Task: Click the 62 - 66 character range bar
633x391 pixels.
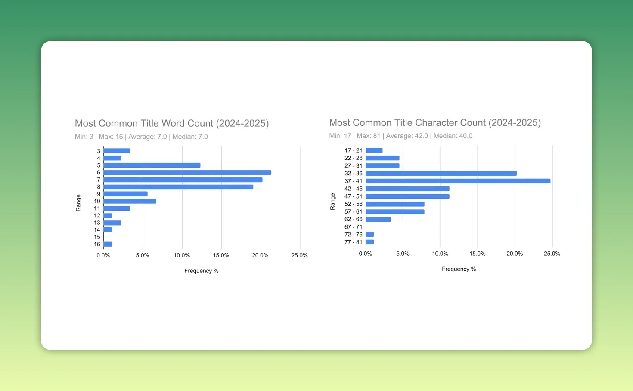Action: tap(378, 220)
